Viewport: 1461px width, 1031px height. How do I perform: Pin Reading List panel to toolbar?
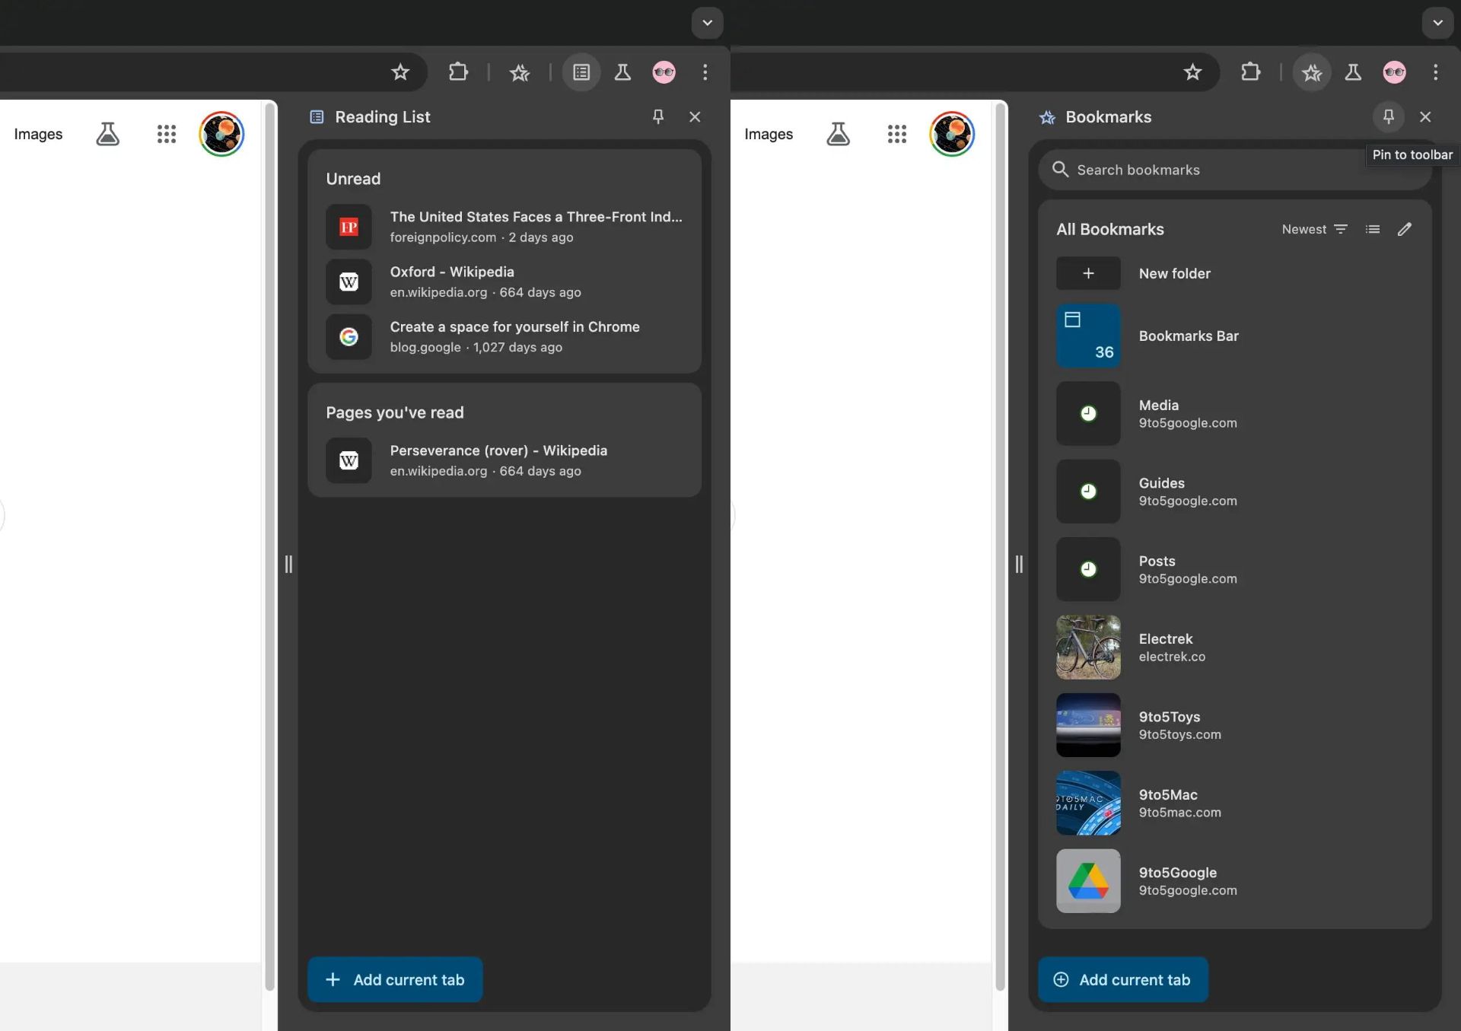pos(658,116)
